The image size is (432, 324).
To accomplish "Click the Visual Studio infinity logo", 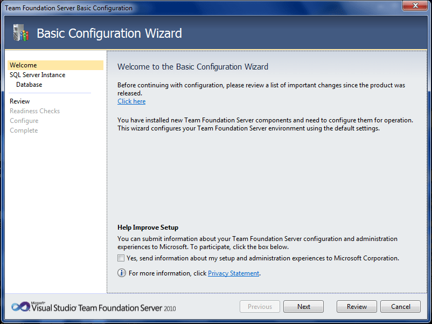I will (x=20, y=307).
